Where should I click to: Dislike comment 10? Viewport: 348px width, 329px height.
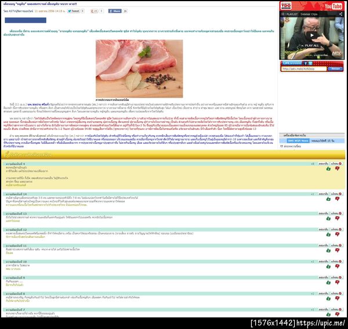[338, 266]
